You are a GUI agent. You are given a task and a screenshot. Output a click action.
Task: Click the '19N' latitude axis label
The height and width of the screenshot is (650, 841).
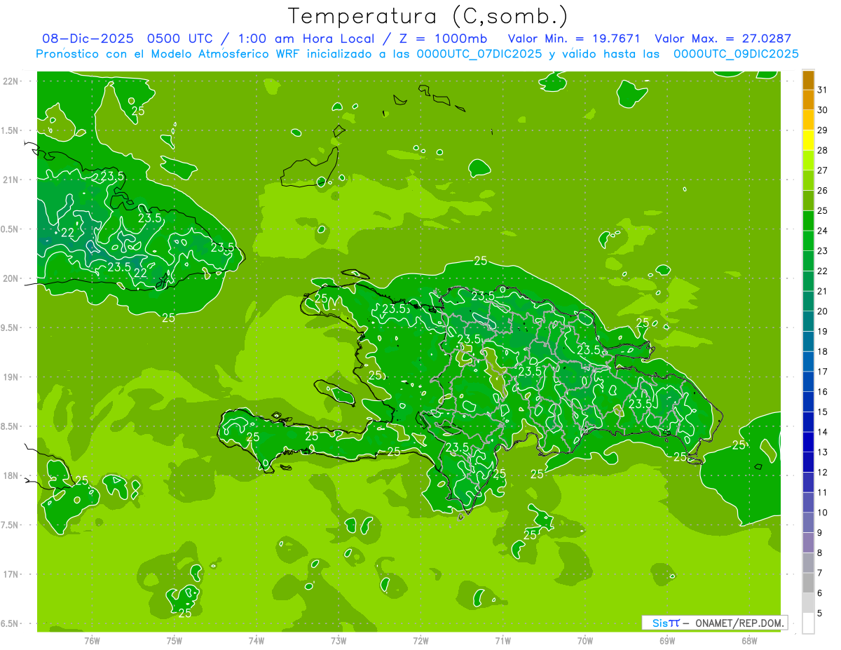11,377
